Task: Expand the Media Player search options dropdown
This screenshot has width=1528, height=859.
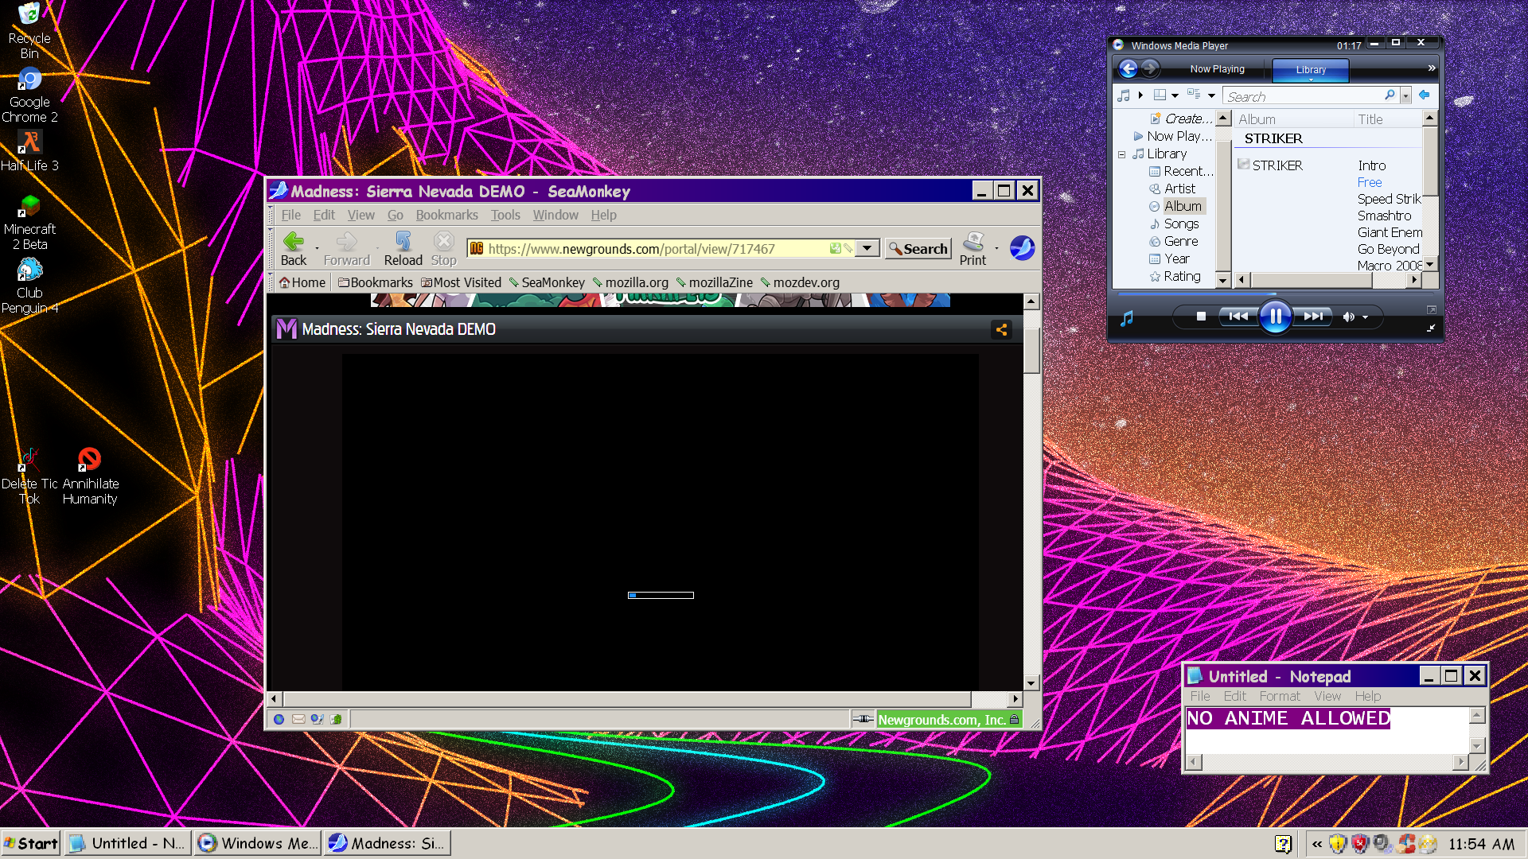Action: click(1405, 96)
